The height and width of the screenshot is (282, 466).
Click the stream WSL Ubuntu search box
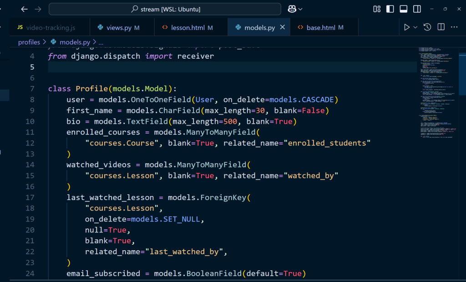pyautogui.click(x=165, y=9)
